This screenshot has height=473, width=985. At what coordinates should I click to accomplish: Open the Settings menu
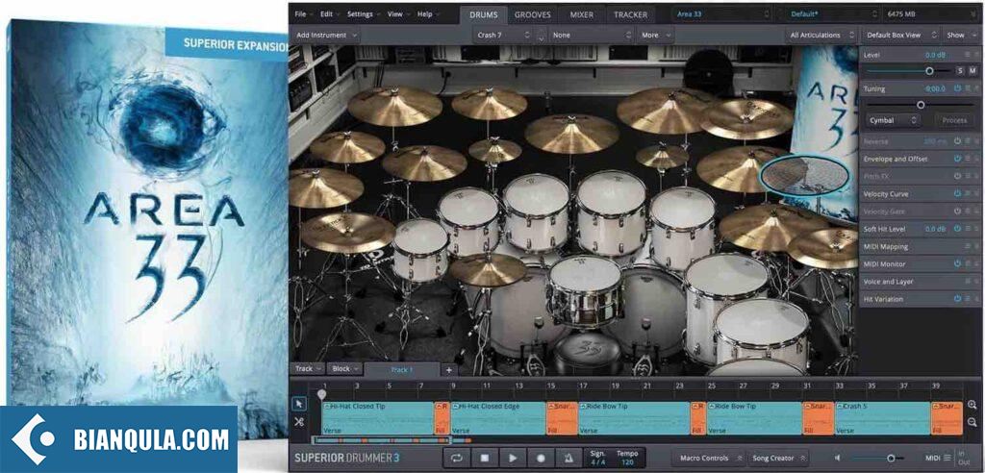[363, 13]
